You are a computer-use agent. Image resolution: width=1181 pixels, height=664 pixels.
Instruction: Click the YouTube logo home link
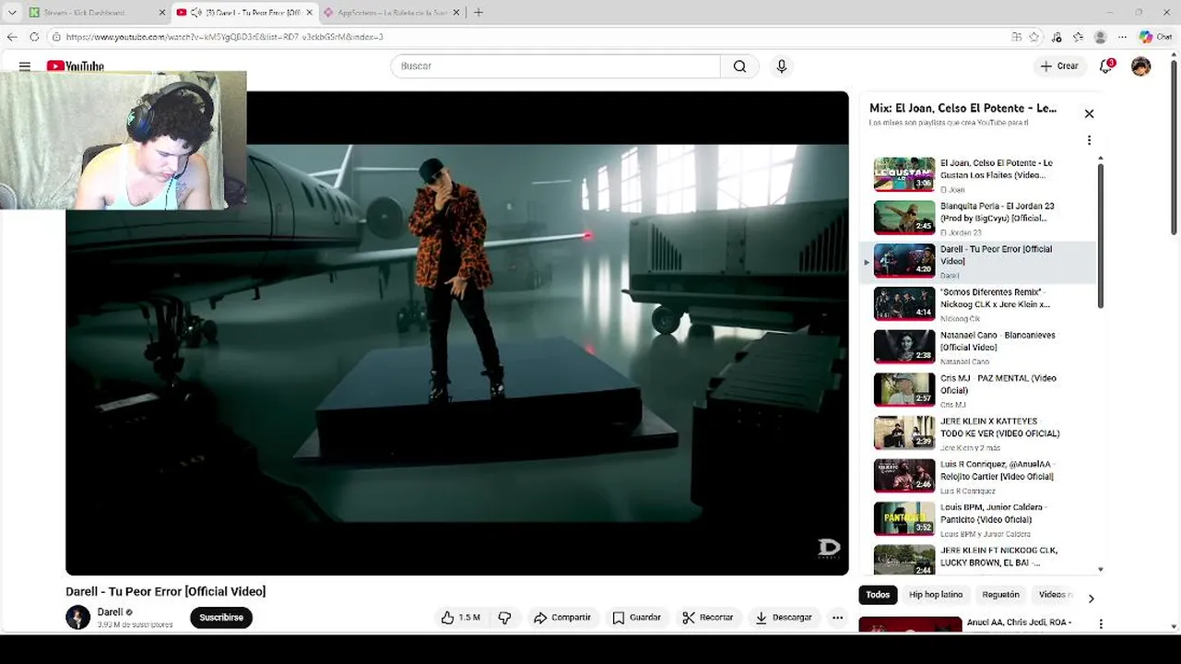tap(76, 66)
